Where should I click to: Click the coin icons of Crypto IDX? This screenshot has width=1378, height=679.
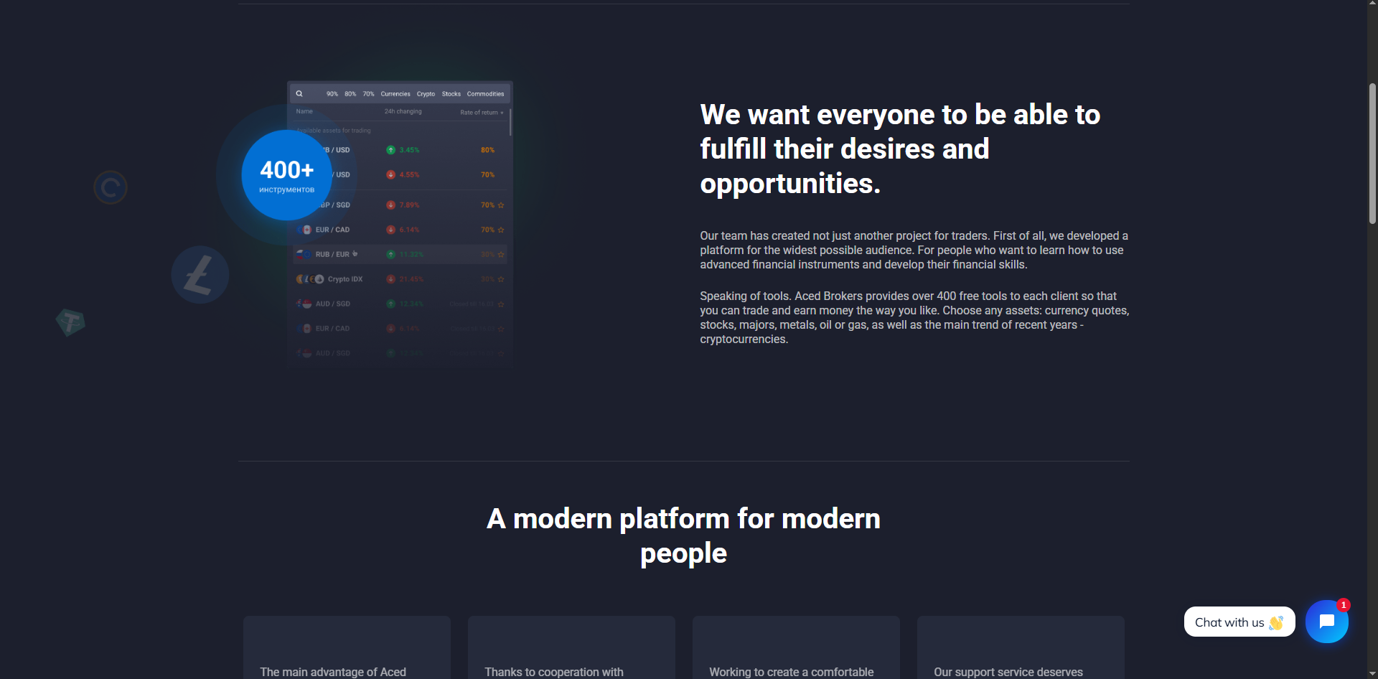pos(310,279)
